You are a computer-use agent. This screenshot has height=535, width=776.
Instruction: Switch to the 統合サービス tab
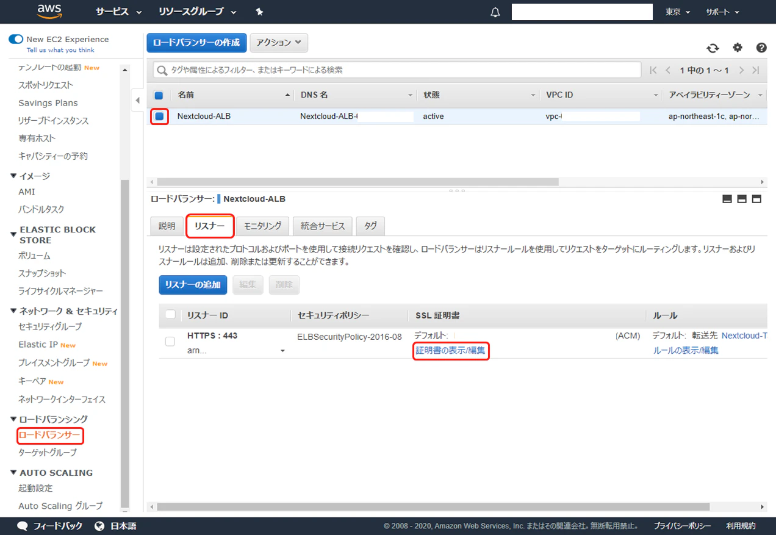(x=323, y=226)
